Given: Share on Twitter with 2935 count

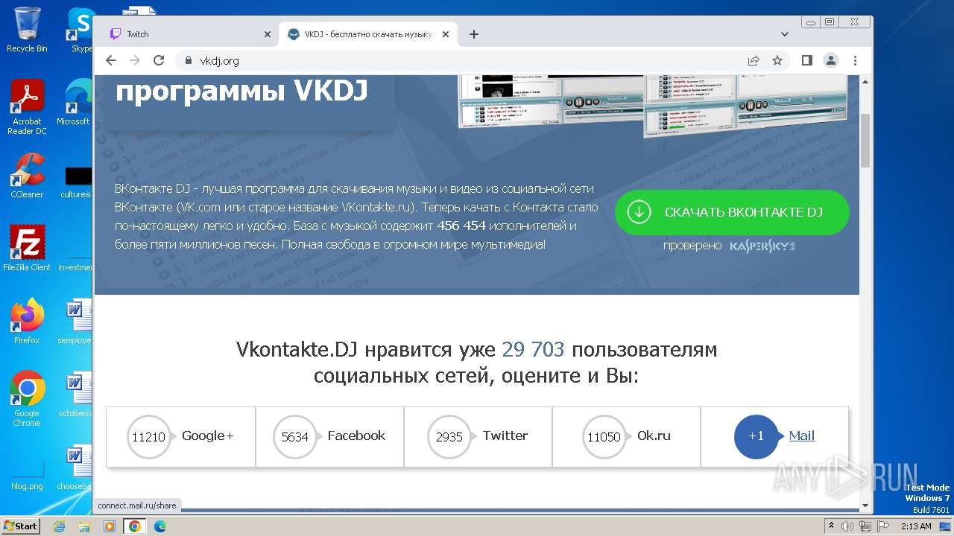Looking at the screenshot, I should click(x=478, y=436).
